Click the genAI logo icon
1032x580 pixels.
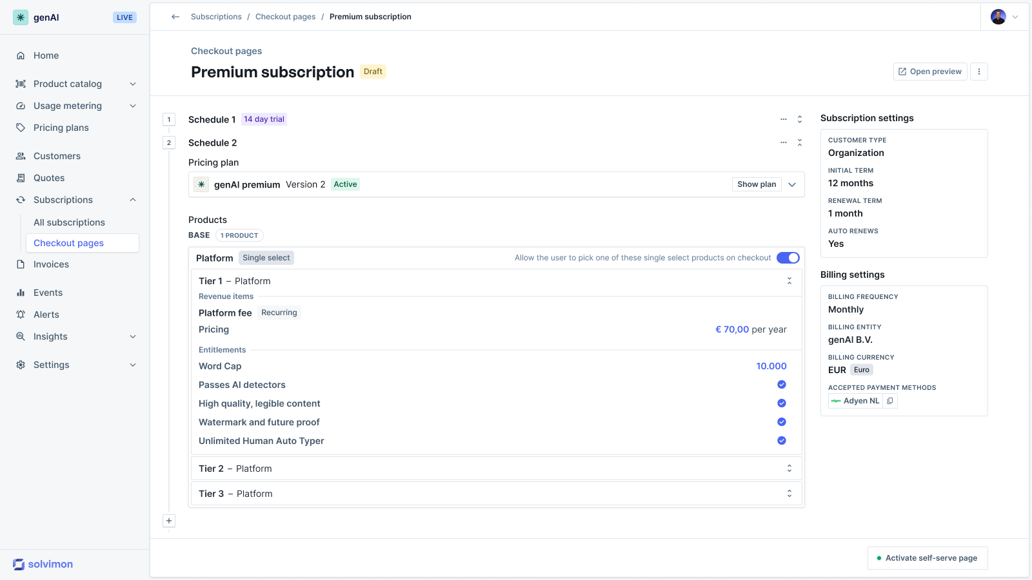(21, 17)
